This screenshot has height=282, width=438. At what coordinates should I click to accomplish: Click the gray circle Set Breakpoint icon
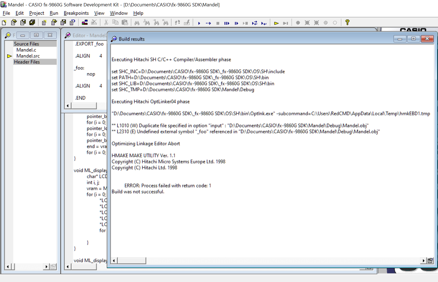pos(298,23)
